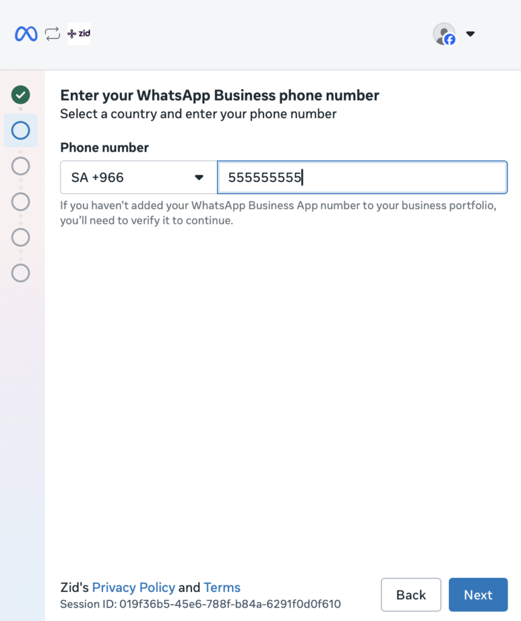521x621 pixels.
Task: Open the Facebook profile avatar
Action: (x=444, y=34)
